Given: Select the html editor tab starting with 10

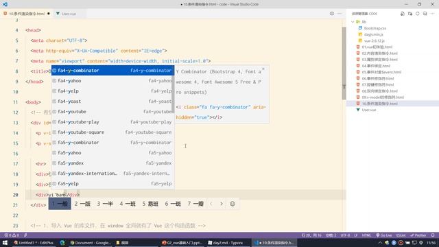Looking at the screenshot, I should tap(26, 14).
